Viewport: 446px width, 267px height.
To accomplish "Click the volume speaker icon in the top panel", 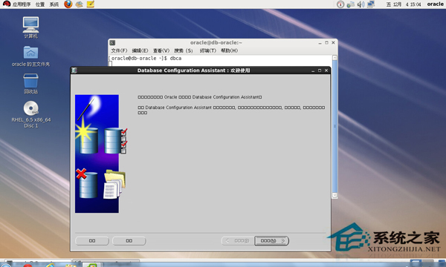I will (361, 4).
